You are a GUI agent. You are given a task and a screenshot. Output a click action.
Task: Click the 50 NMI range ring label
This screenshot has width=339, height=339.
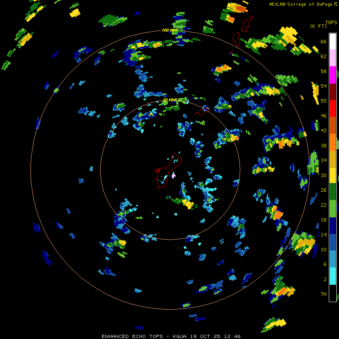pos(170,100)
